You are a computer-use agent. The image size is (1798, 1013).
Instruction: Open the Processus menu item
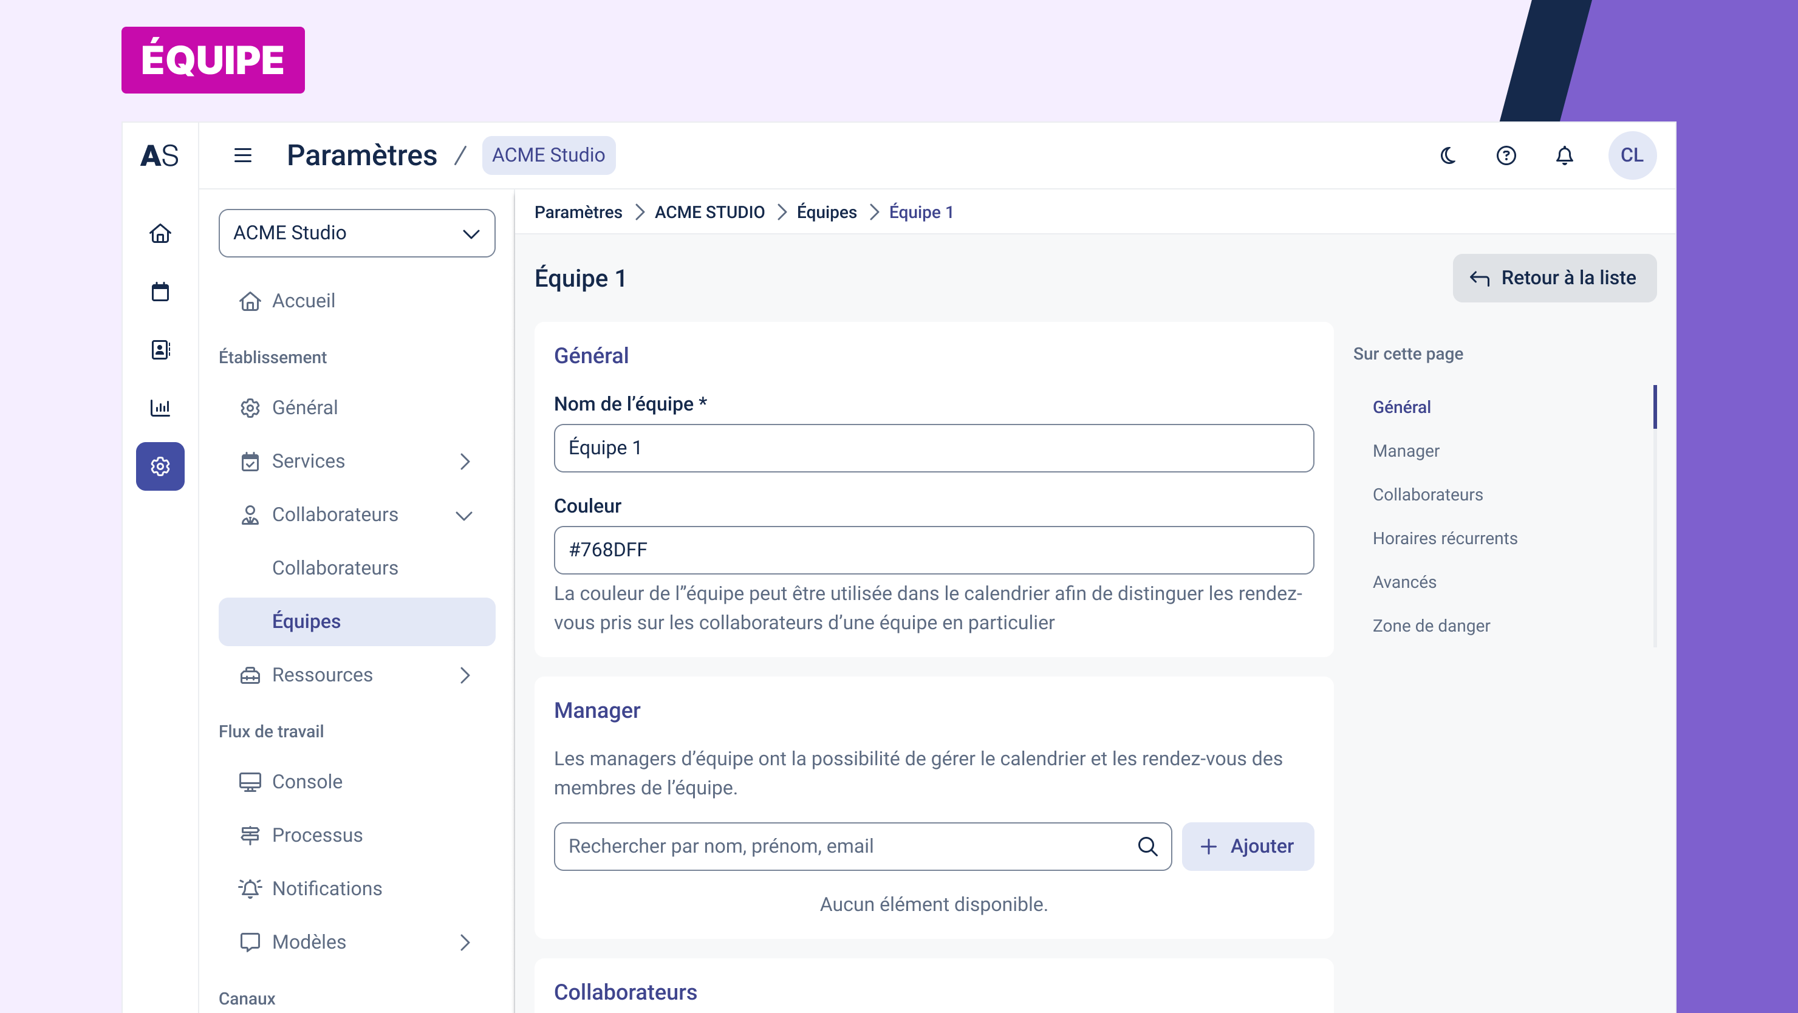[x=357, y=835]
